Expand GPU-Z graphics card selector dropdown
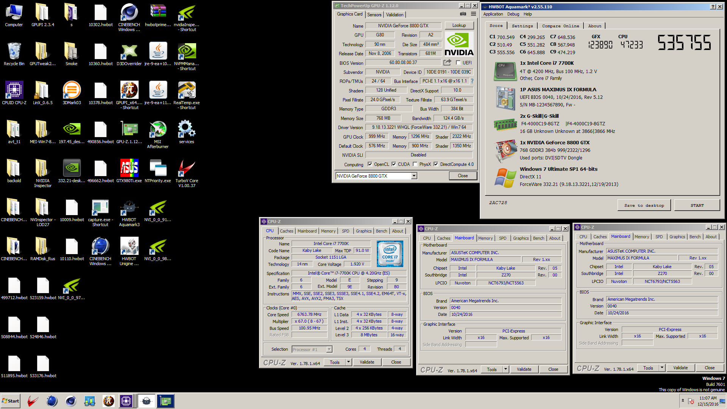 click(x=414, y=176)
